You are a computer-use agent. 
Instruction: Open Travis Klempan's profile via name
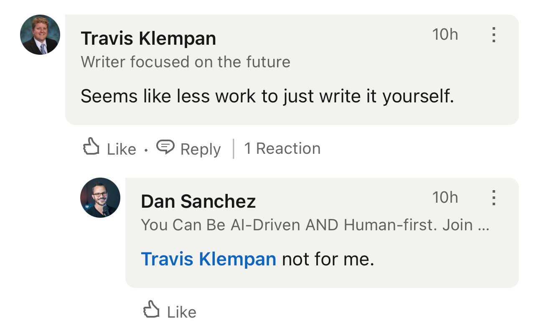point(148,39)
